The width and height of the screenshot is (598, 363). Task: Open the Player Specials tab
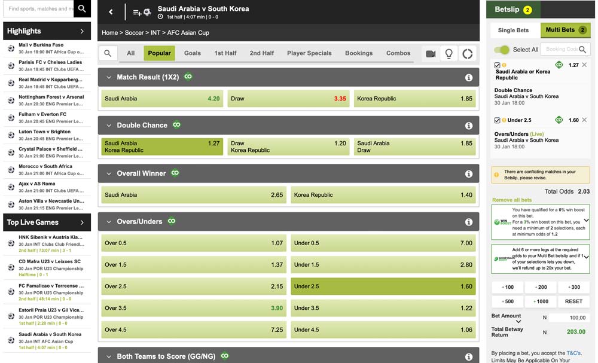[x=309, y=53]
